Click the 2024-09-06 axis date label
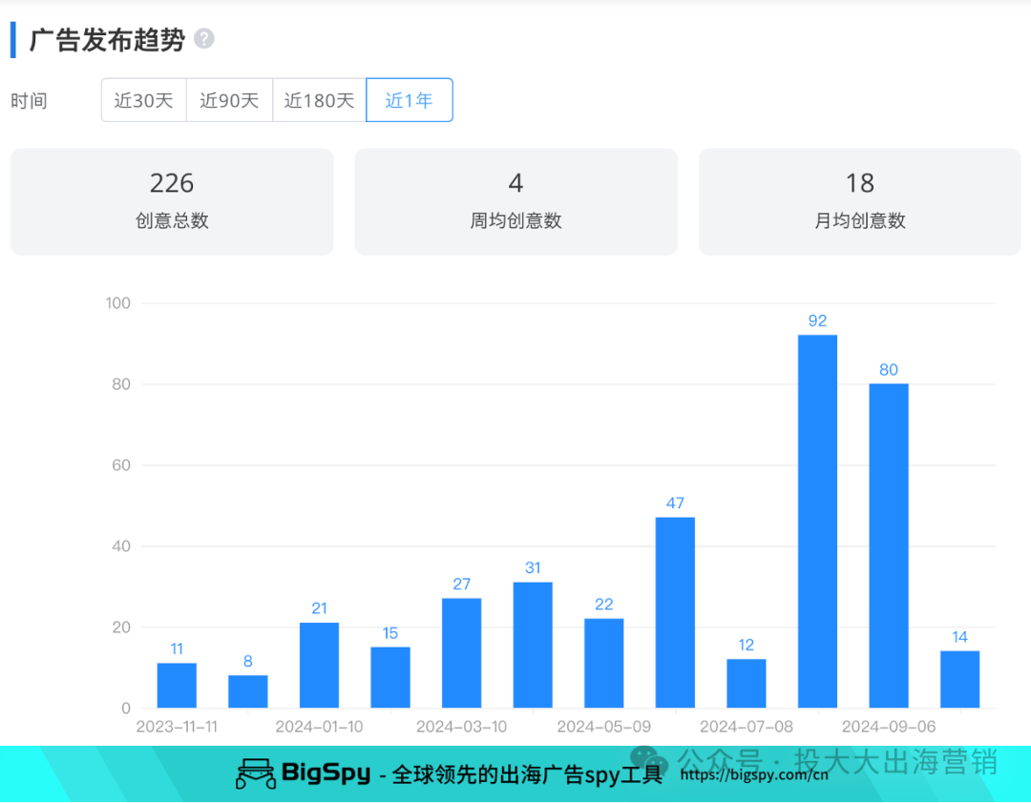This screenshot has width=1031, height=803. (889, 727)
